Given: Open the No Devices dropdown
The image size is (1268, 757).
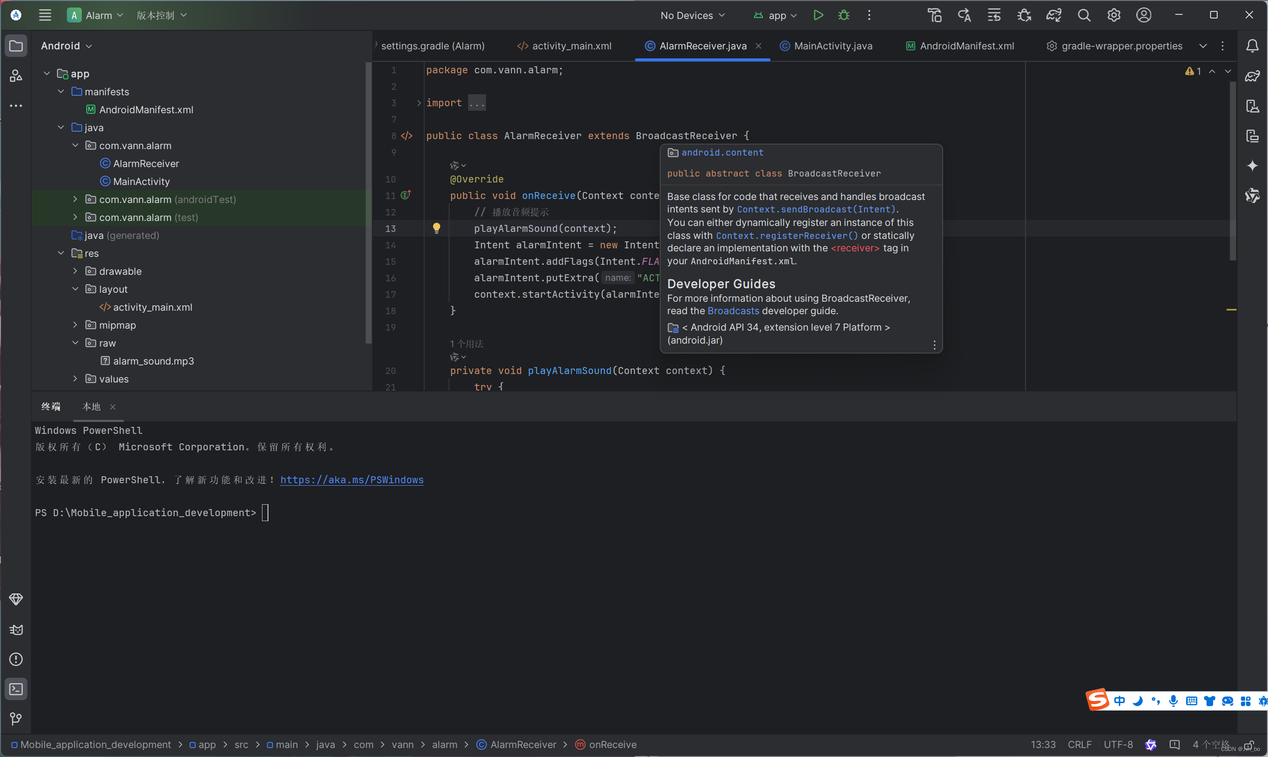Looking at the screenshot, I should pos(692,15).
